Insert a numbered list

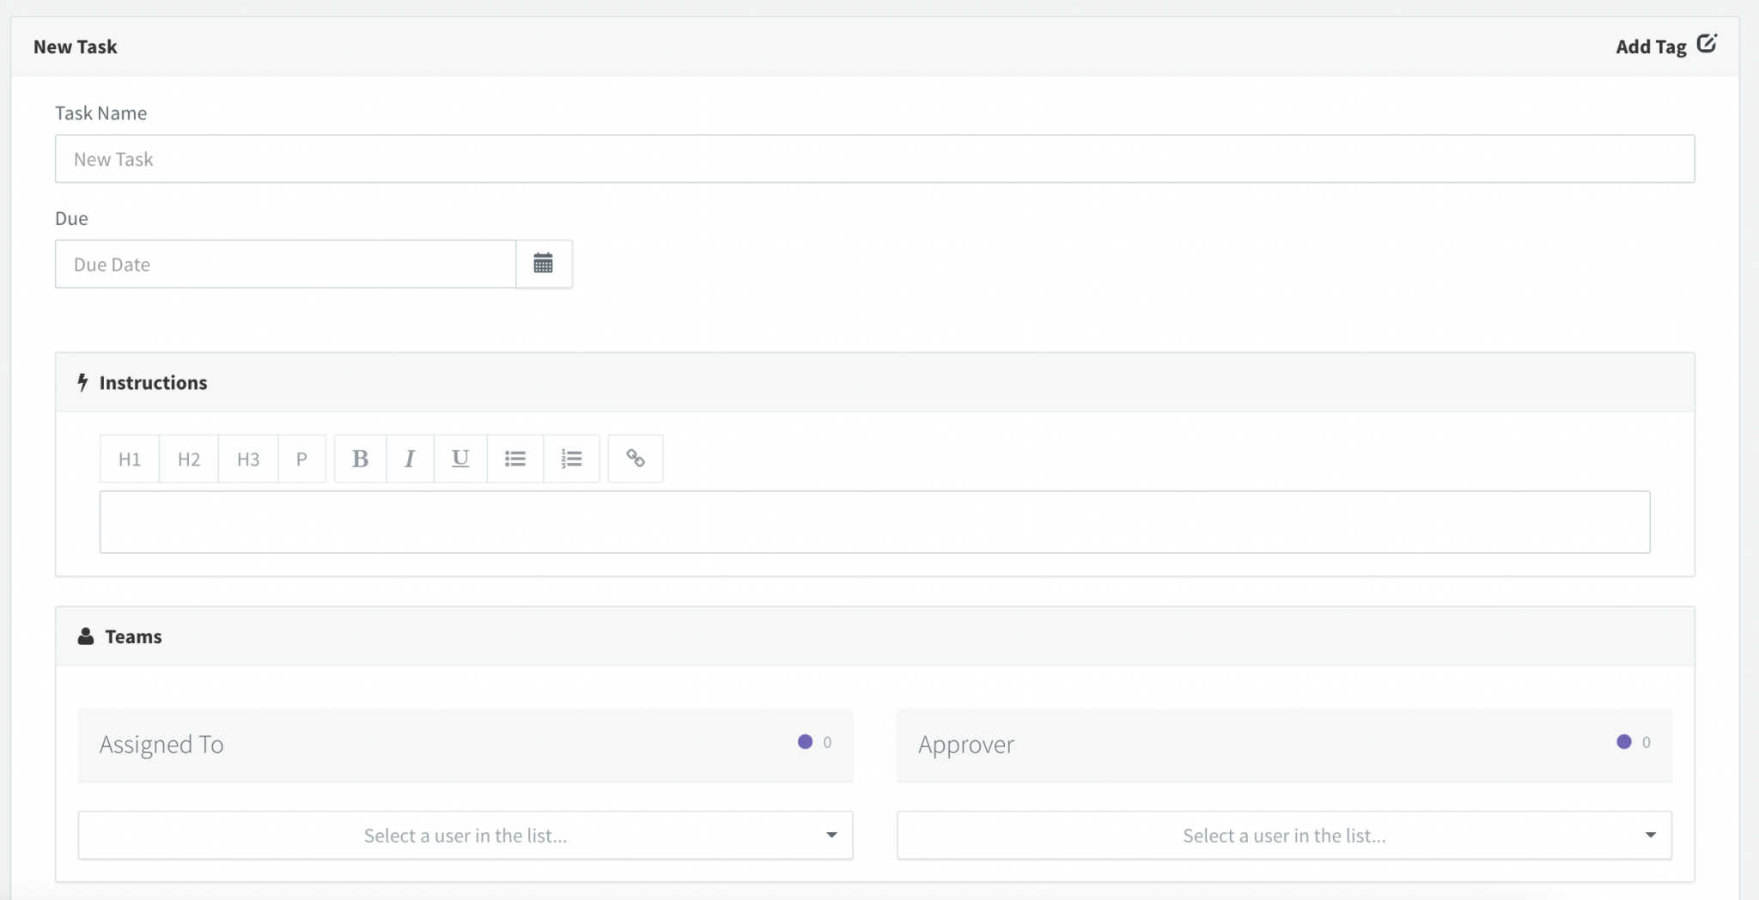(x=571, y=459)
